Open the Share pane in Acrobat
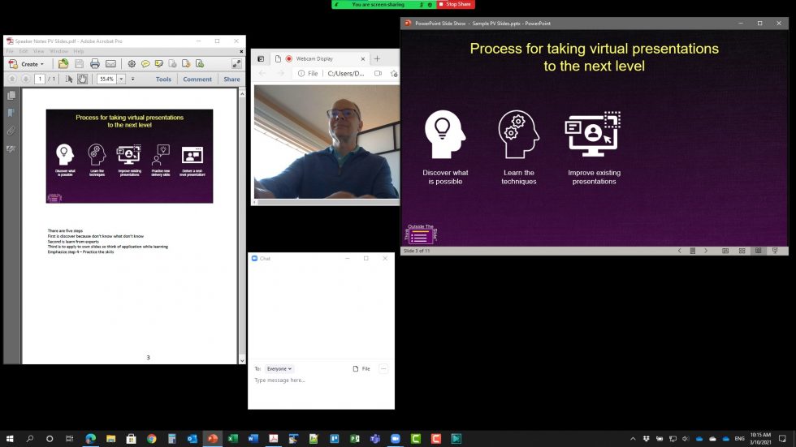The height and width of the screenshot is (447, 796). tap(231, 79)
